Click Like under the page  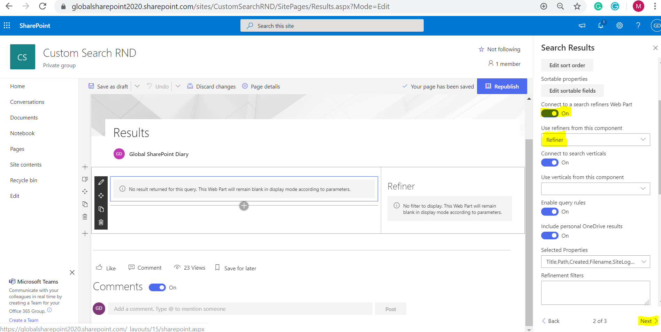coord(106,268)
